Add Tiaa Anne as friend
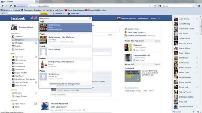 click(x=140, y=50)
